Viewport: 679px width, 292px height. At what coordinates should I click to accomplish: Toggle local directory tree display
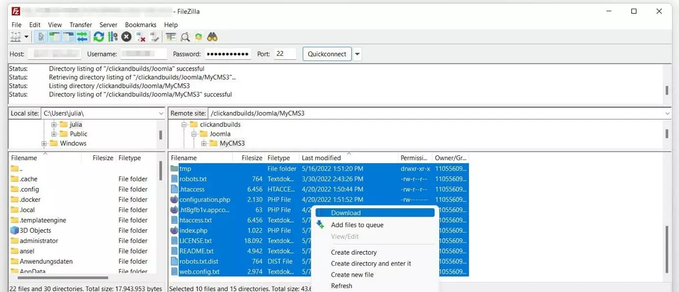(x=54, y=37)
